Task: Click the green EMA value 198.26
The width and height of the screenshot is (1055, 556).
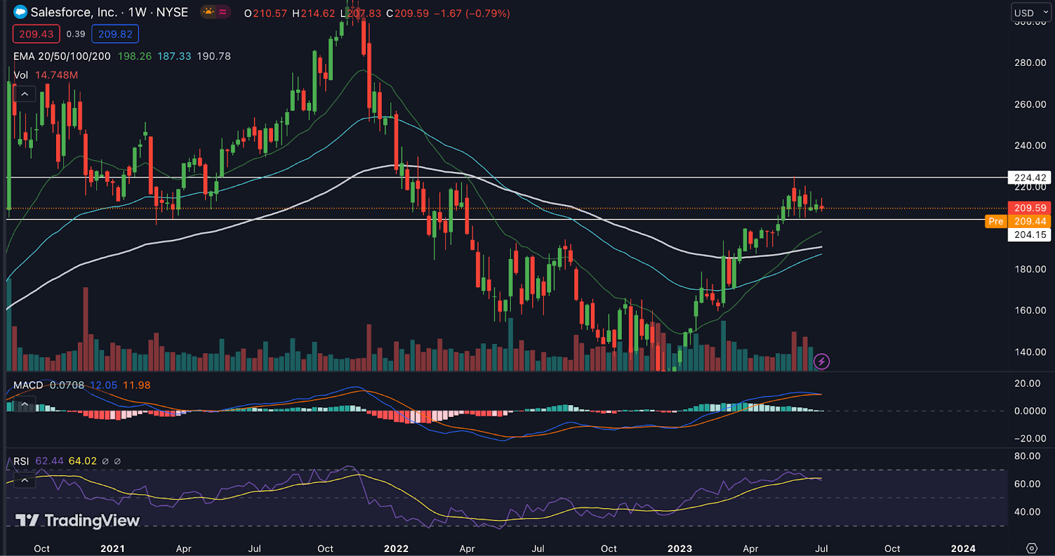Action: pyautogui.click(x=135, y=57)
